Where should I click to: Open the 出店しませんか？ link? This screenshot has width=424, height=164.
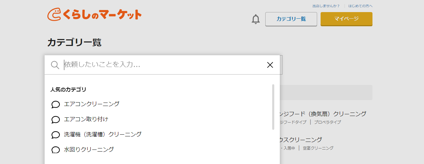pos(326,6)
